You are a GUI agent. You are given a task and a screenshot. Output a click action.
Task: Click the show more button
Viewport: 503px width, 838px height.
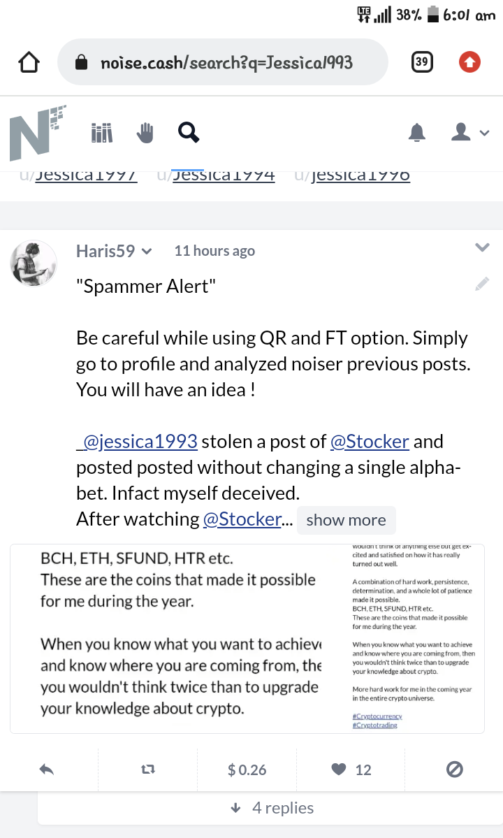click(x=346, y=520)
